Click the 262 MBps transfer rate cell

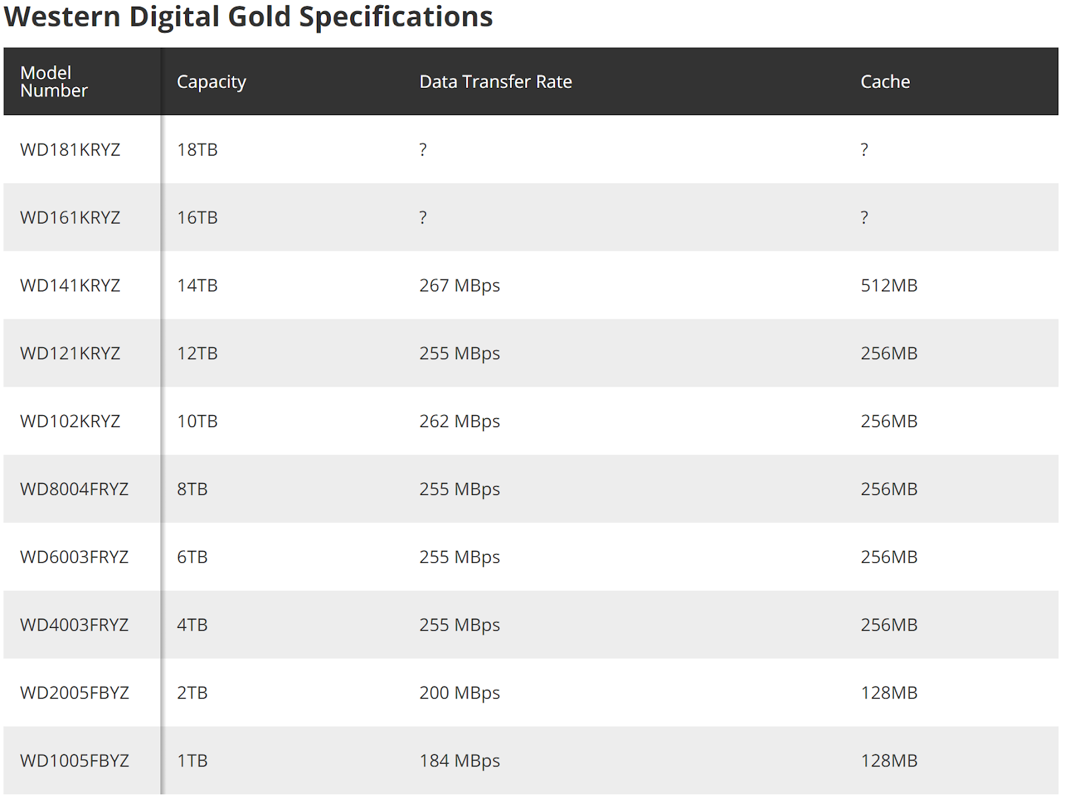459,421
